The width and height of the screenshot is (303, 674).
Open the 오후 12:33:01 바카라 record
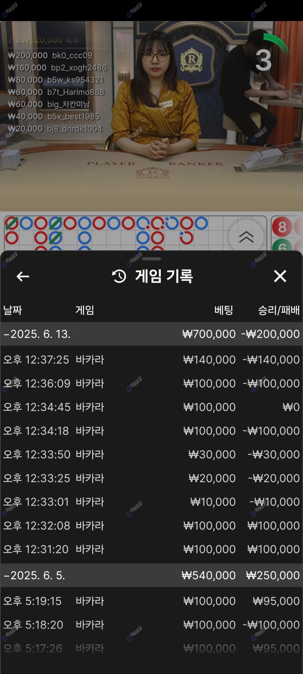coord(152,502)
